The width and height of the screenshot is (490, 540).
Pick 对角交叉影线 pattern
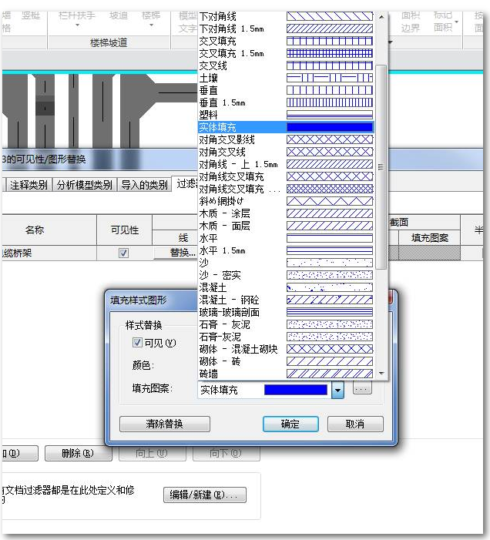click(286, 140)
